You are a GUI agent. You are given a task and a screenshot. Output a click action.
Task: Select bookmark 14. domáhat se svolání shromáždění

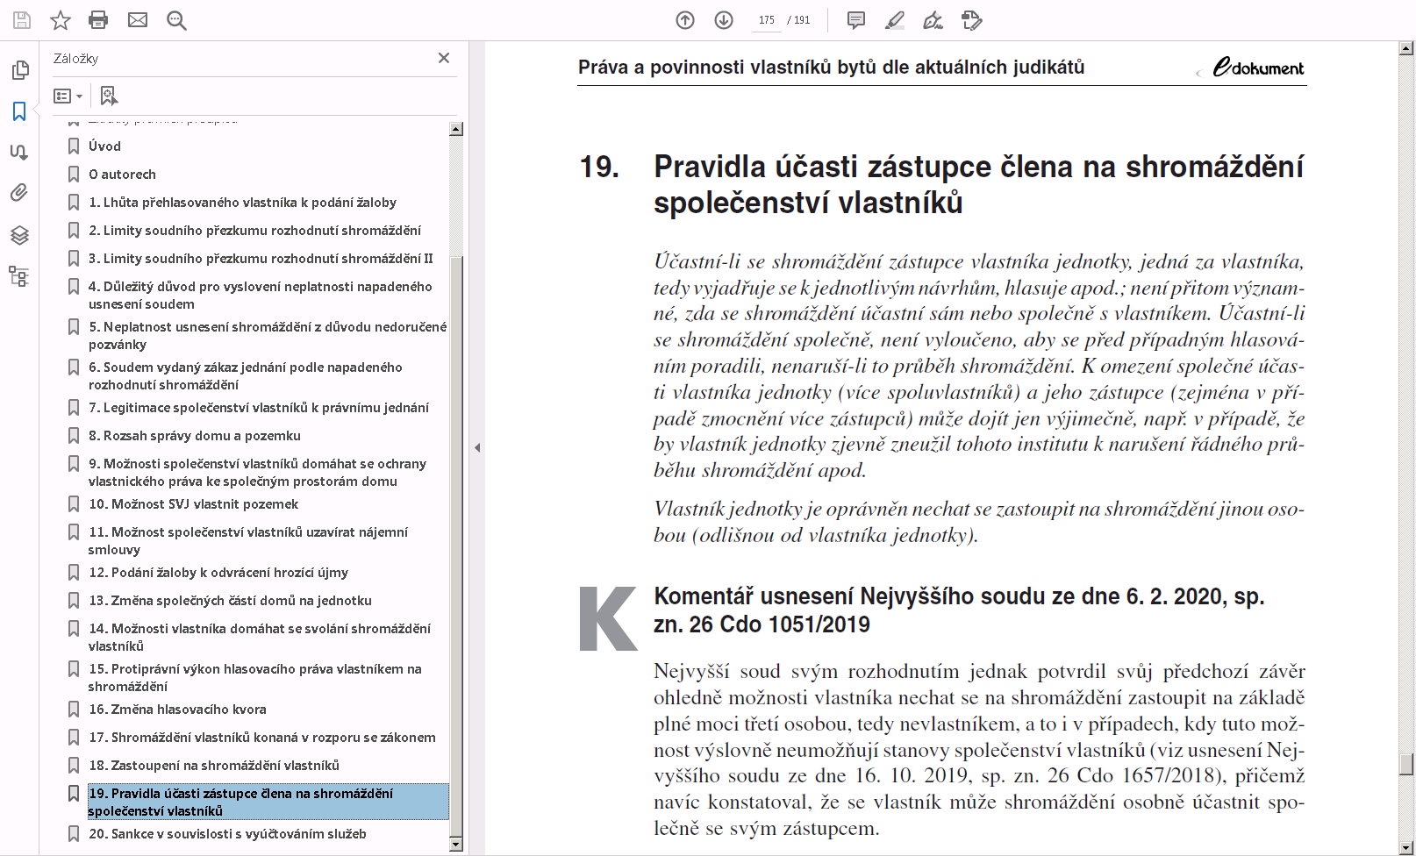point(260,638)
